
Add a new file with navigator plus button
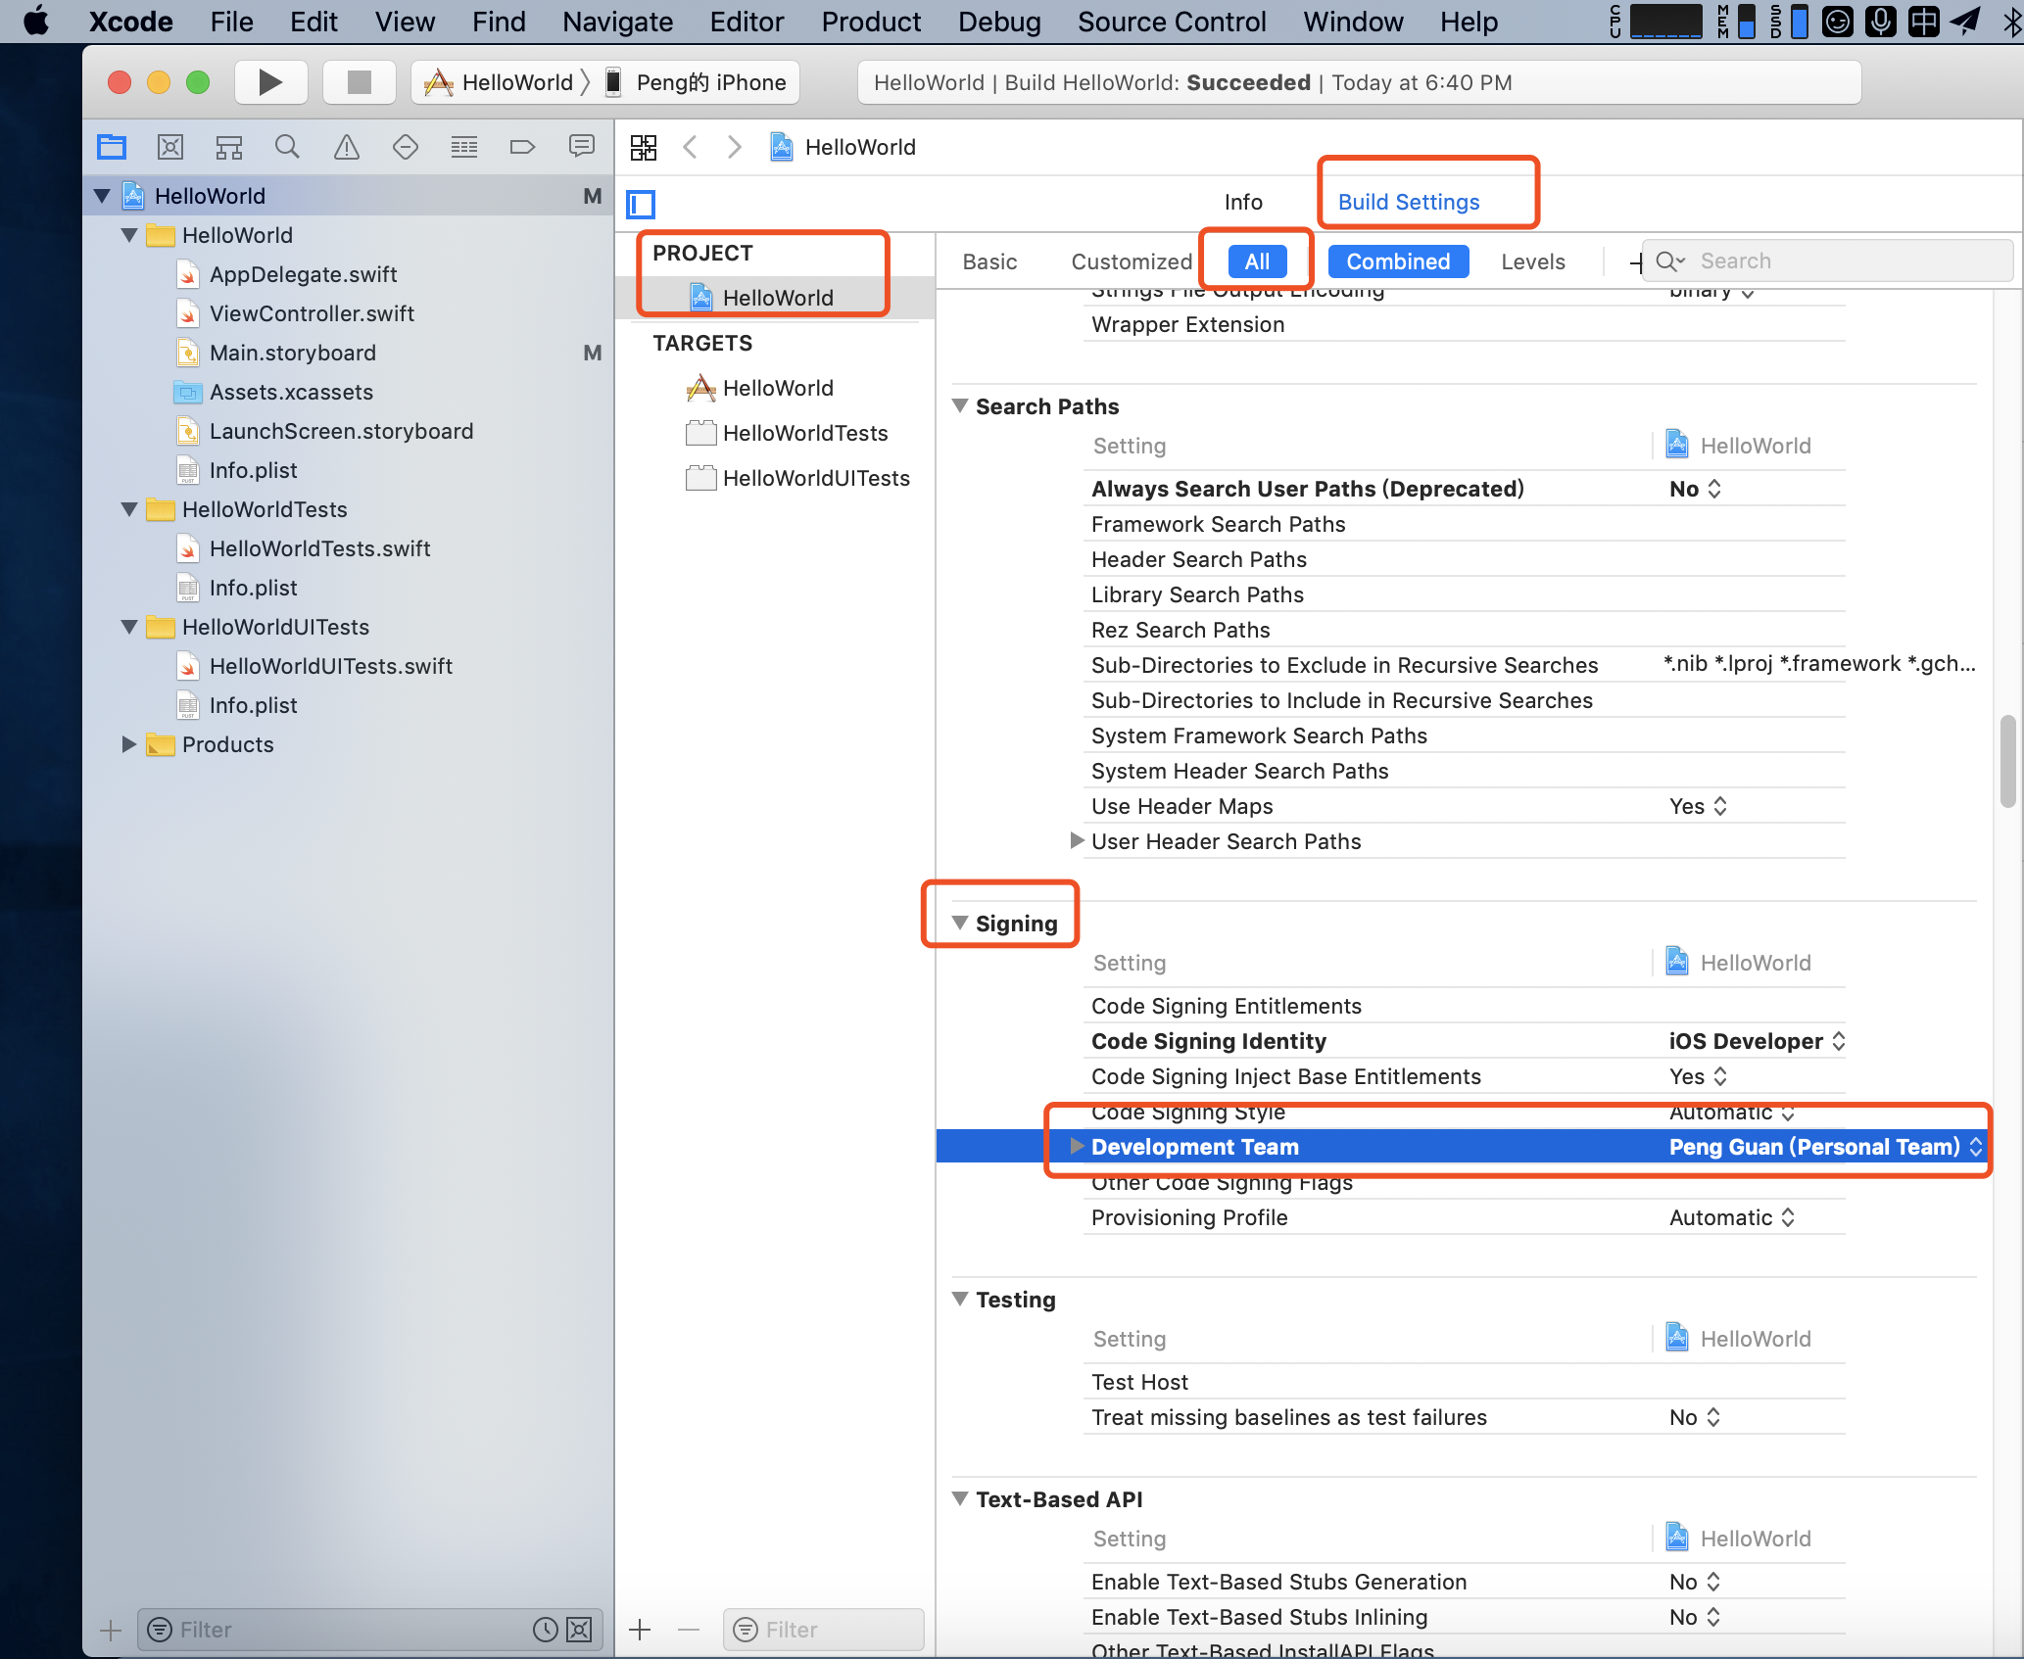click(x=111, y=1630)
